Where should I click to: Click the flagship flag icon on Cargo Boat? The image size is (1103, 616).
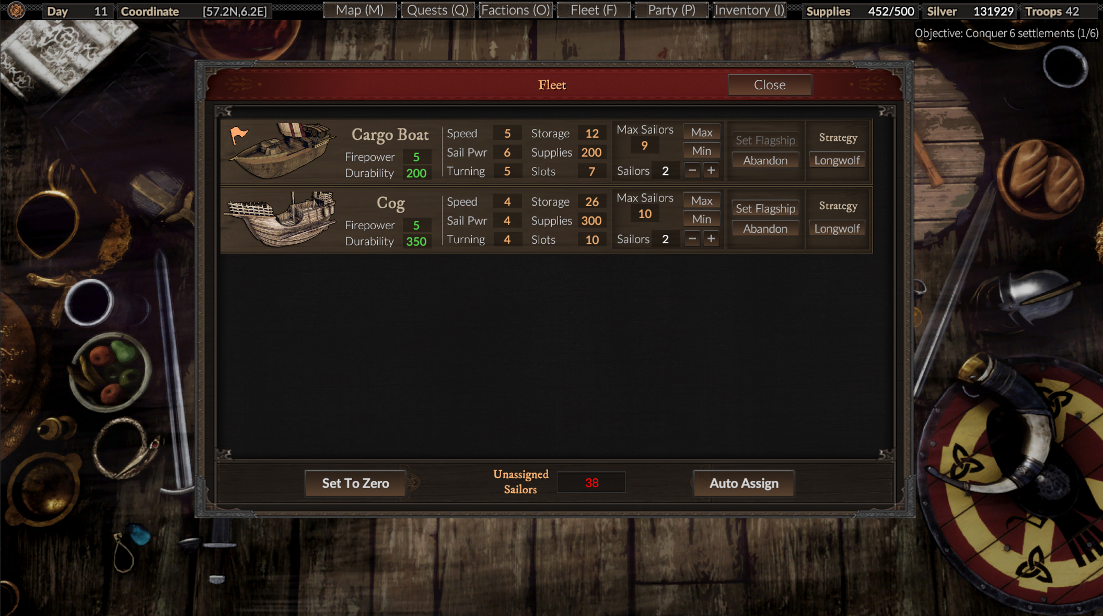239,133
